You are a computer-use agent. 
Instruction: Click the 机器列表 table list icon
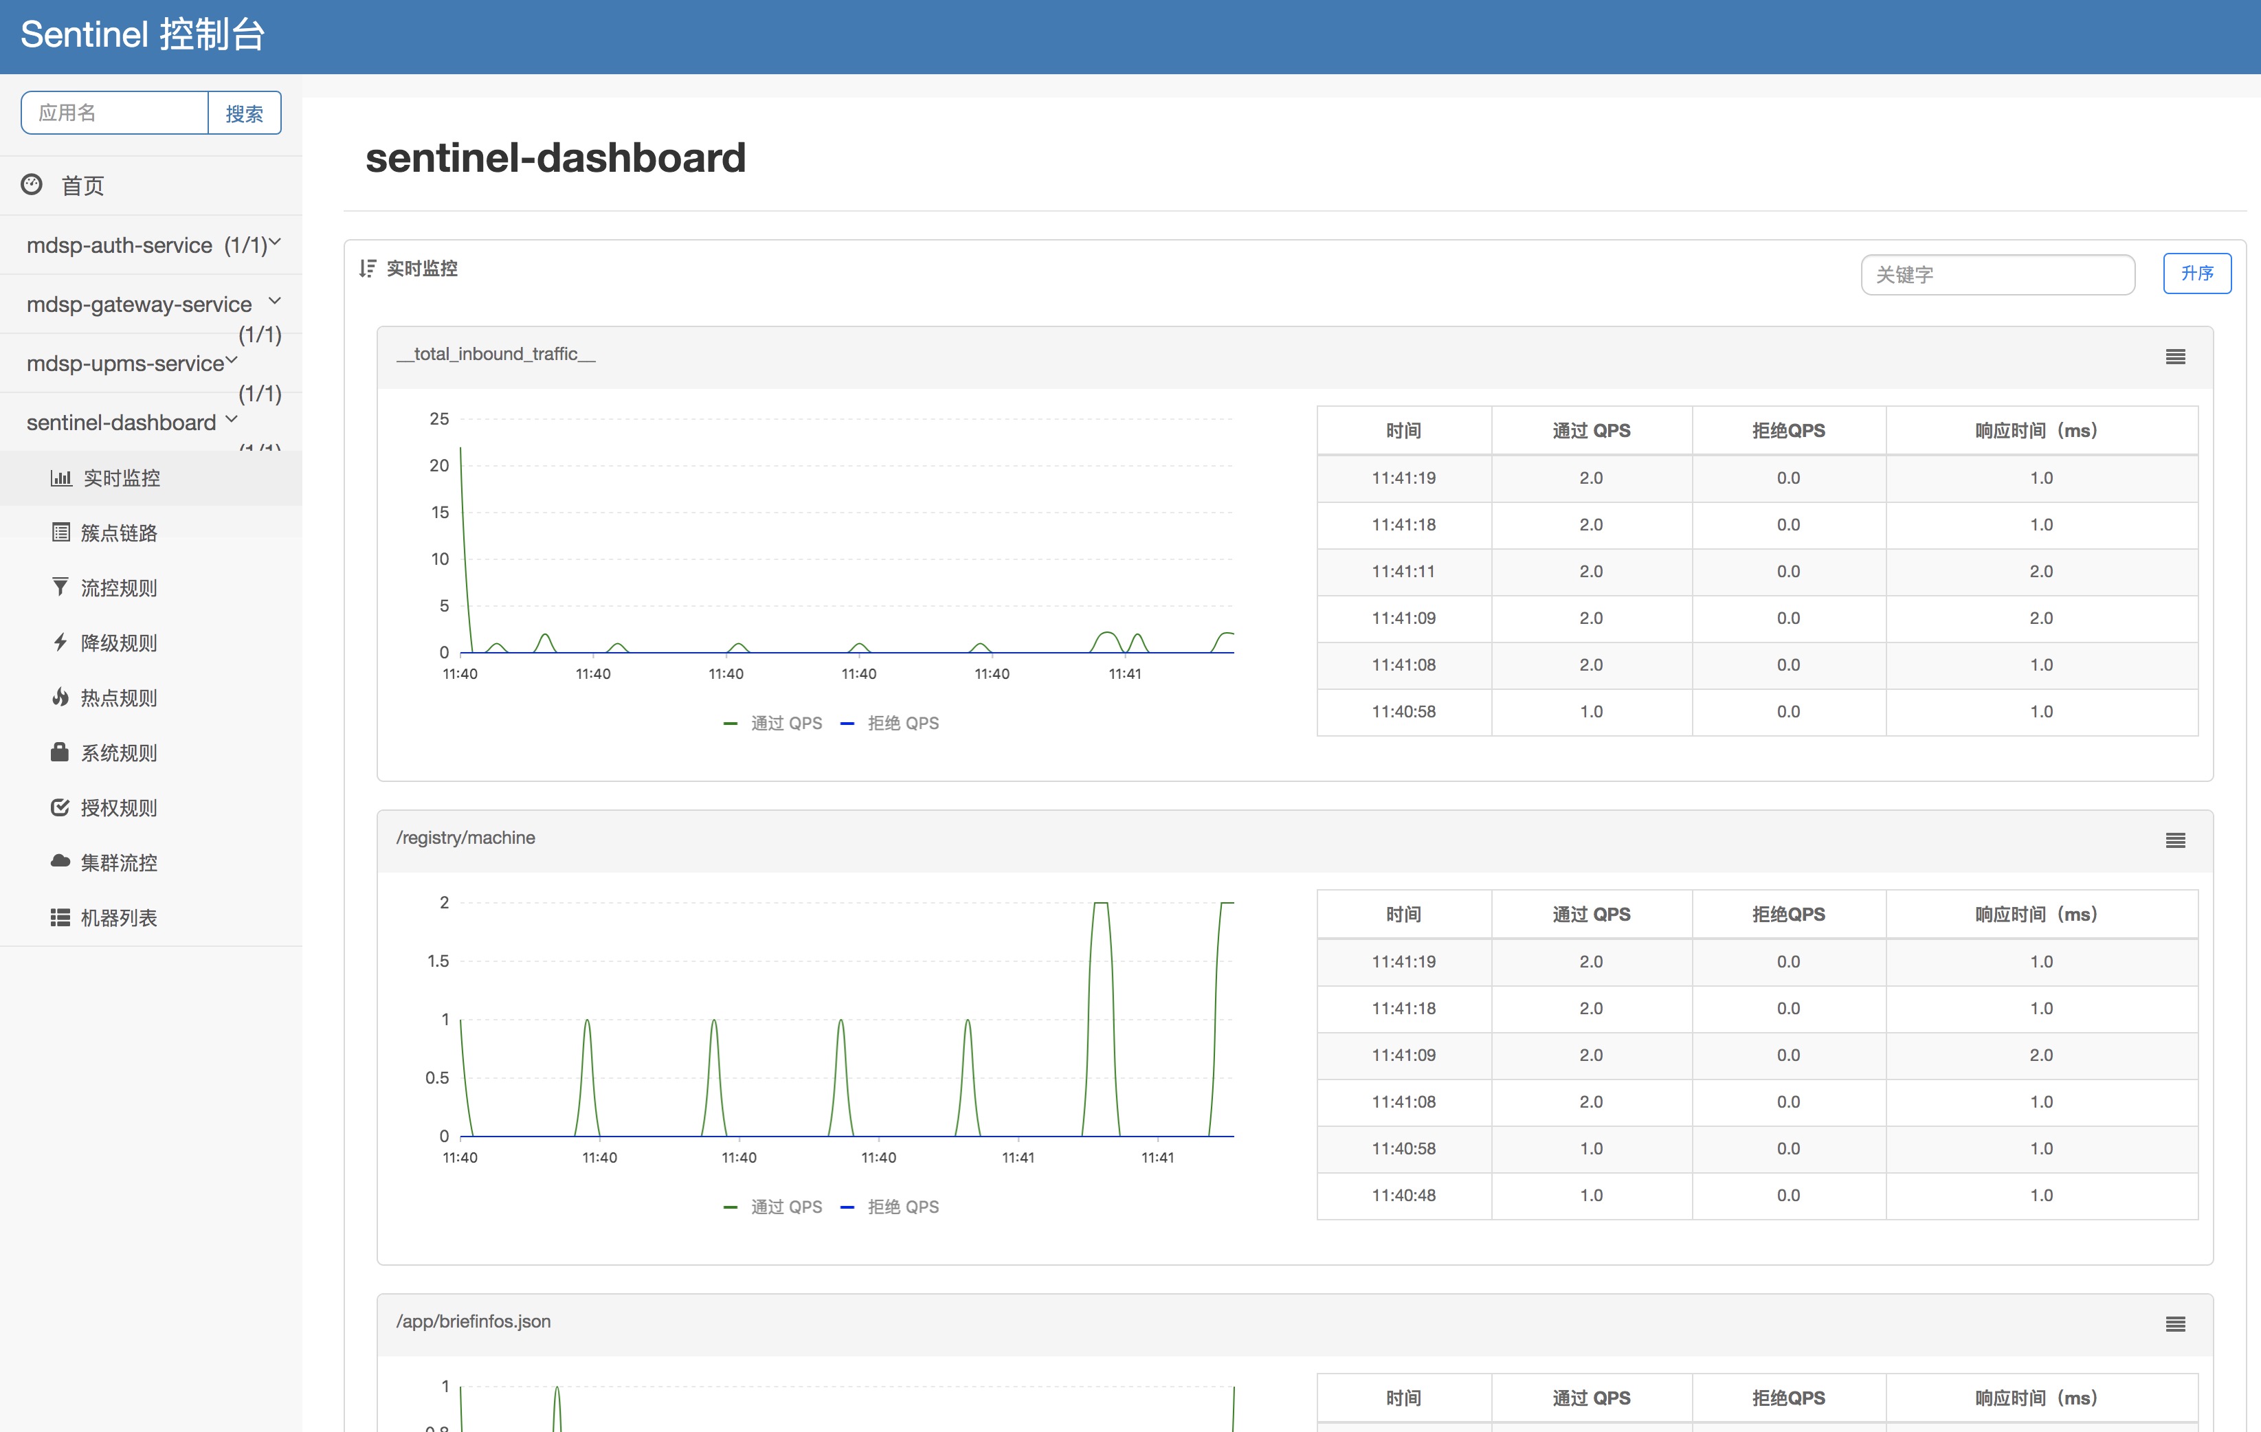point(60,917)
